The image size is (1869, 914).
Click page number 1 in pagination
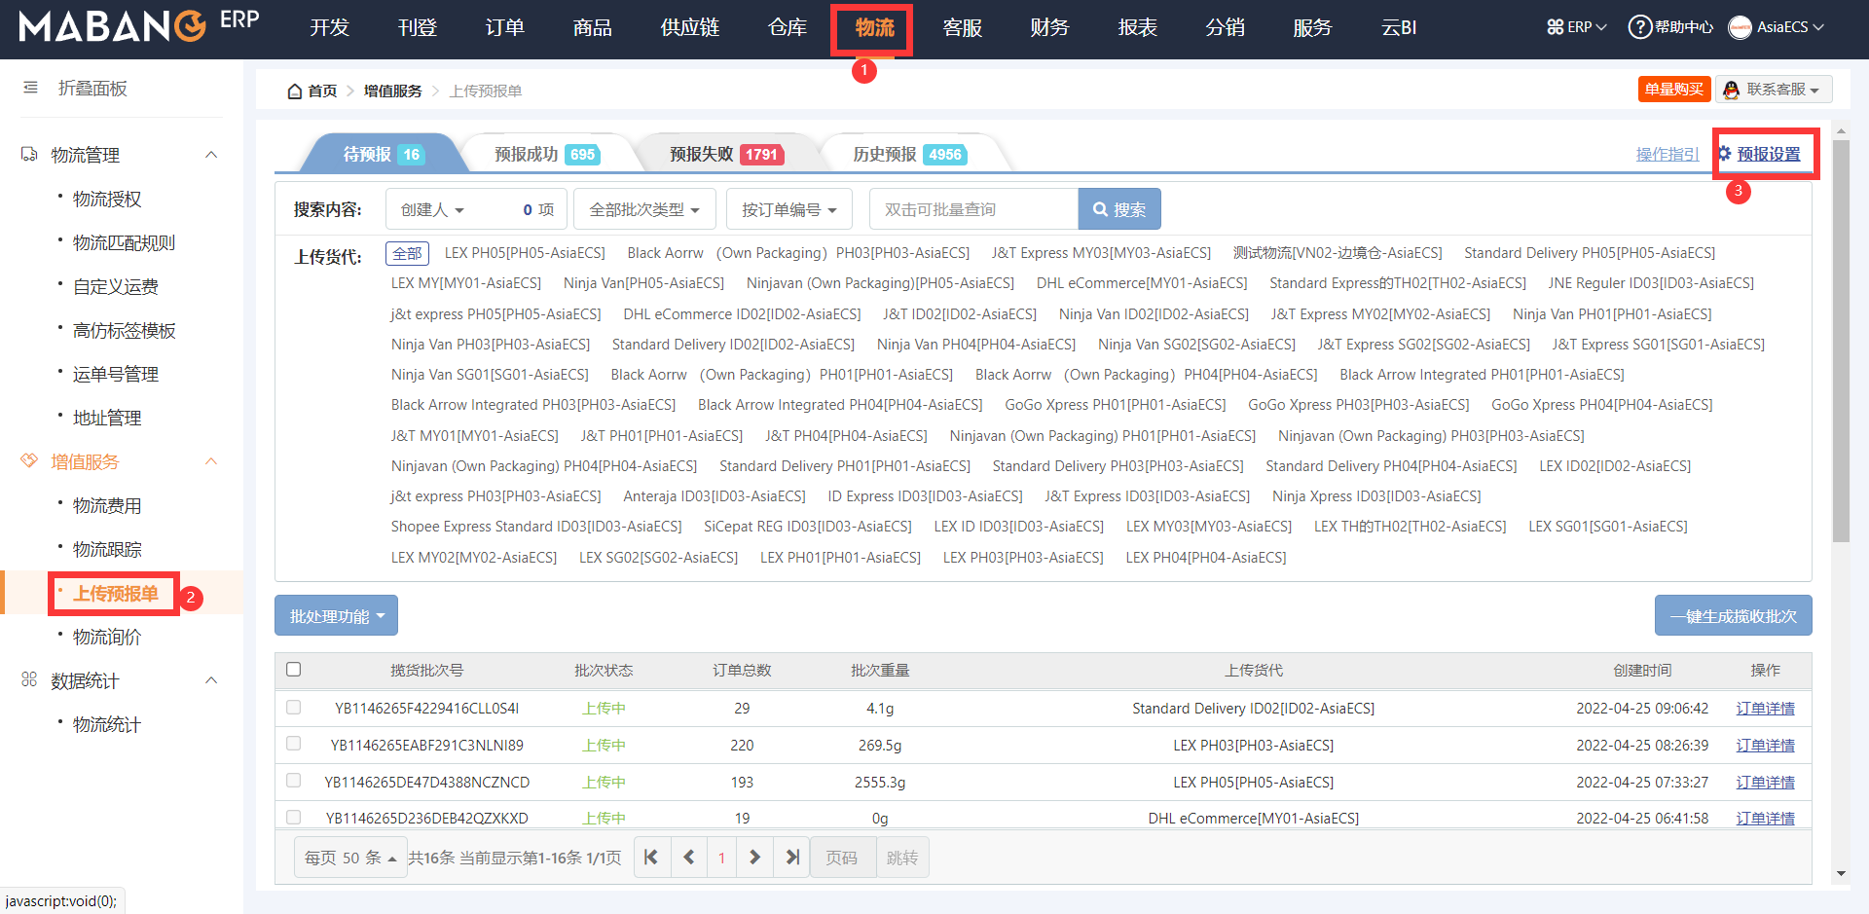(x=721, y=858)
